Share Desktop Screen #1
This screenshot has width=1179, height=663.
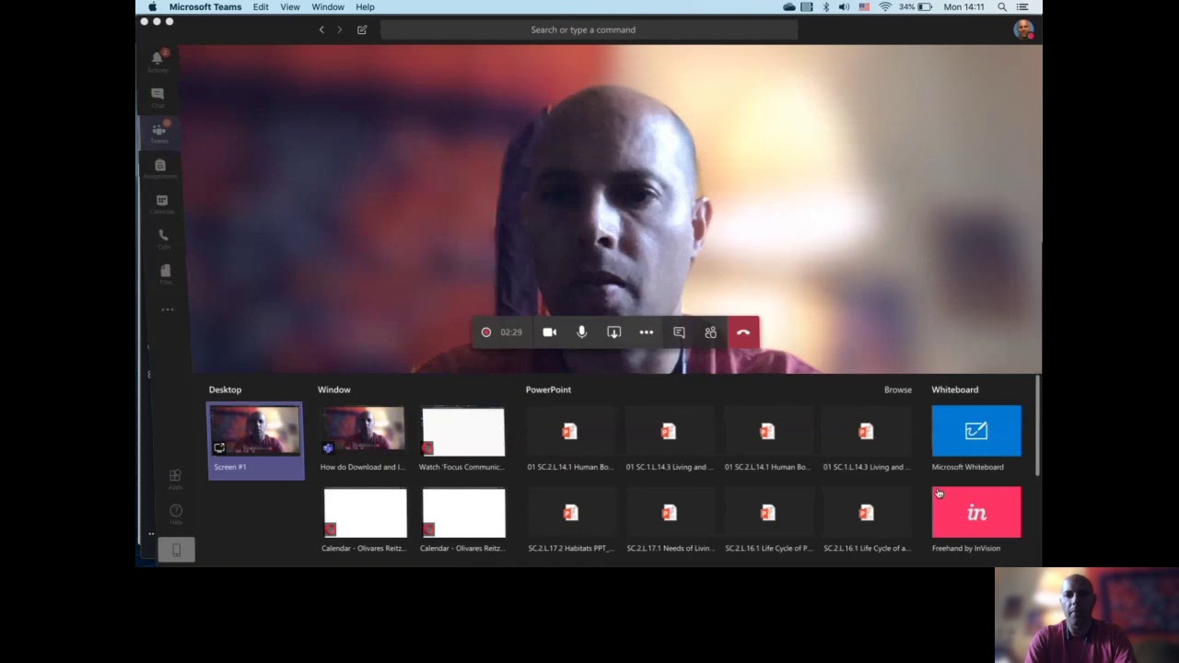[255, 440]
